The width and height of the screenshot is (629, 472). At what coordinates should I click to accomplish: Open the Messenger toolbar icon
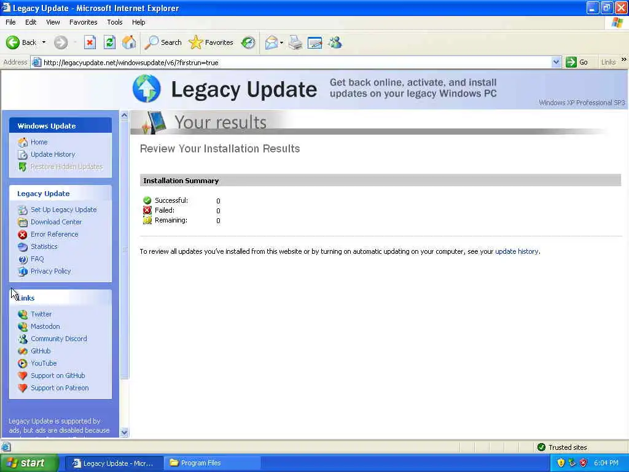coord(335,42)
